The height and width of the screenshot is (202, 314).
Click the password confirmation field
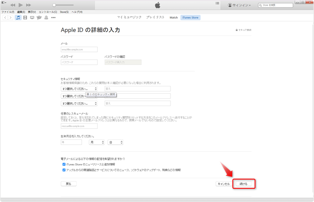coord(123,62)
